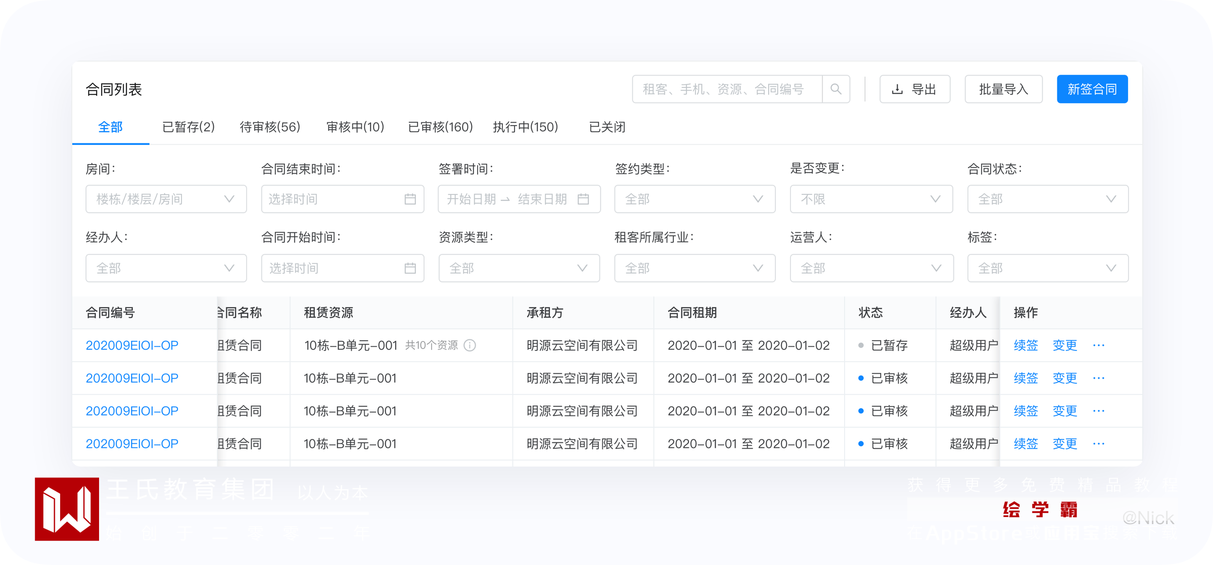Screen dimensions: 1213x565
Task: Click the info icon beside 共10个资源
Action: (x=470, y=345)
